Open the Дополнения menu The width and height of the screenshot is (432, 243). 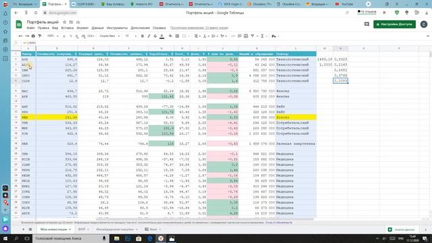tap(140, 28)
